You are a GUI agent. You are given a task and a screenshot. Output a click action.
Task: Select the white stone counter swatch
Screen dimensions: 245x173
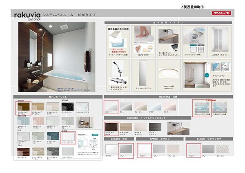[x=140, y=127]
